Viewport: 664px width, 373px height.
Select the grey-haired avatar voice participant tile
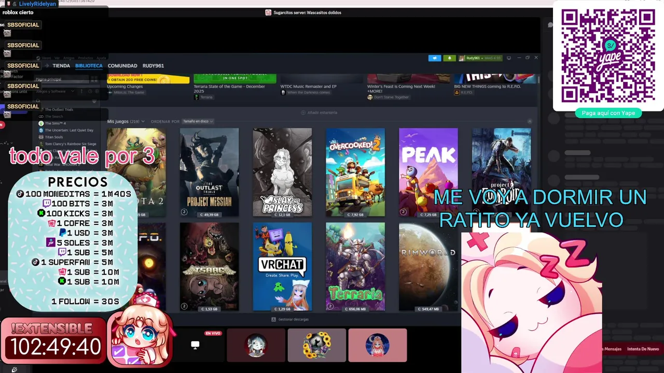(256, 345)
